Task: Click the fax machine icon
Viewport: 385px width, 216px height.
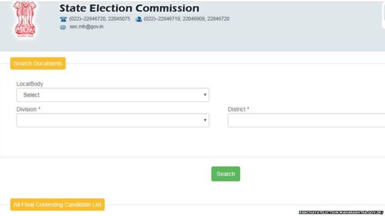Action: click(139, 19)
